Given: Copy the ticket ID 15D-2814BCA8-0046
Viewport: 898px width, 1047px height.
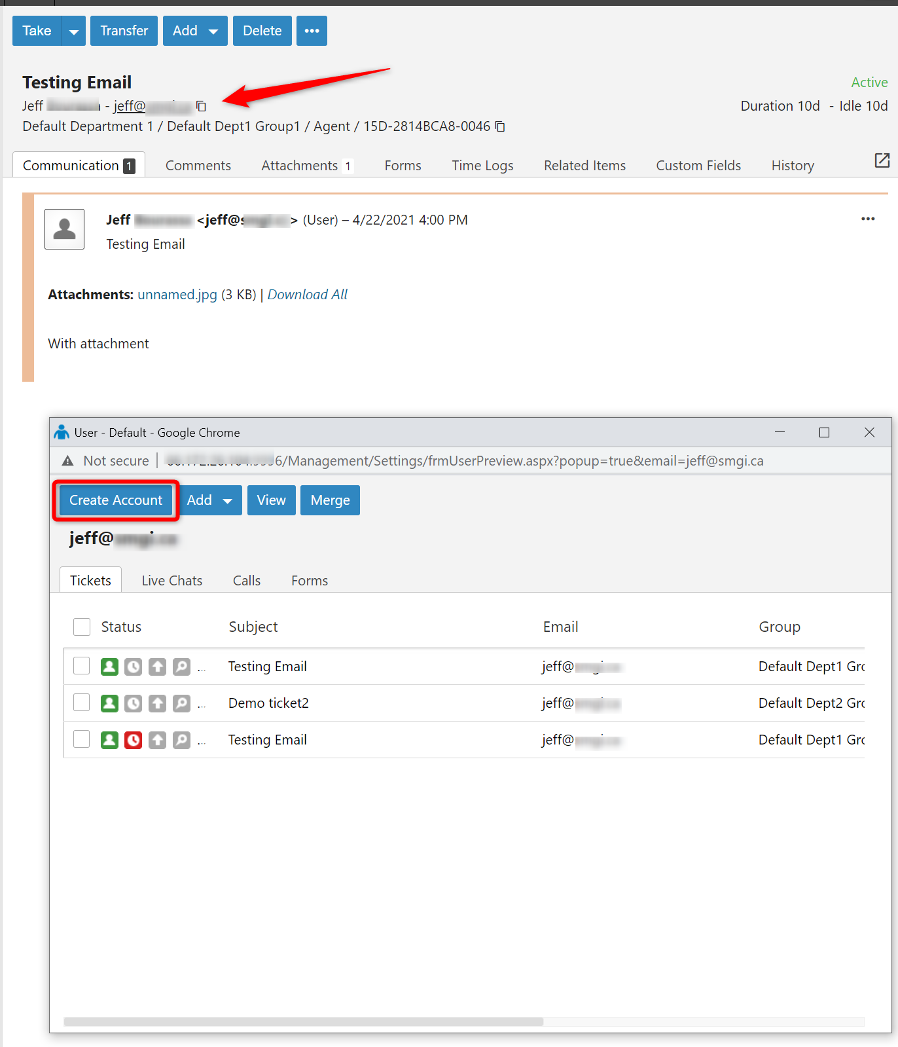Looking at the screenshot, I should 500,126.
